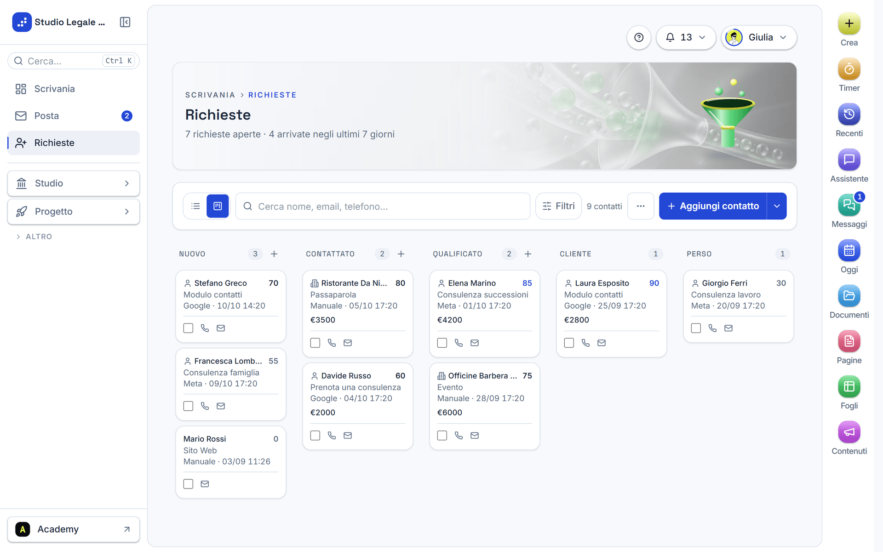Open the Pagine icon

[849, 341]
